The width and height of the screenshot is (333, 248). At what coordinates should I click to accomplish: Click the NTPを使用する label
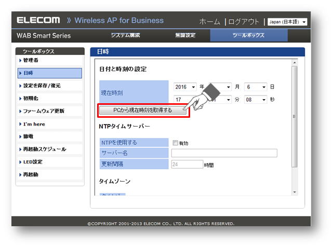[x=119, y=143]
